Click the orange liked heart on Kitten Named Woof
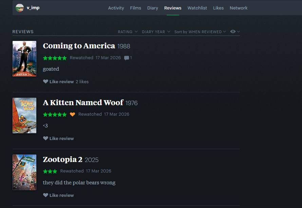Viewport: 302px width, 208px height. click(72, 115)
